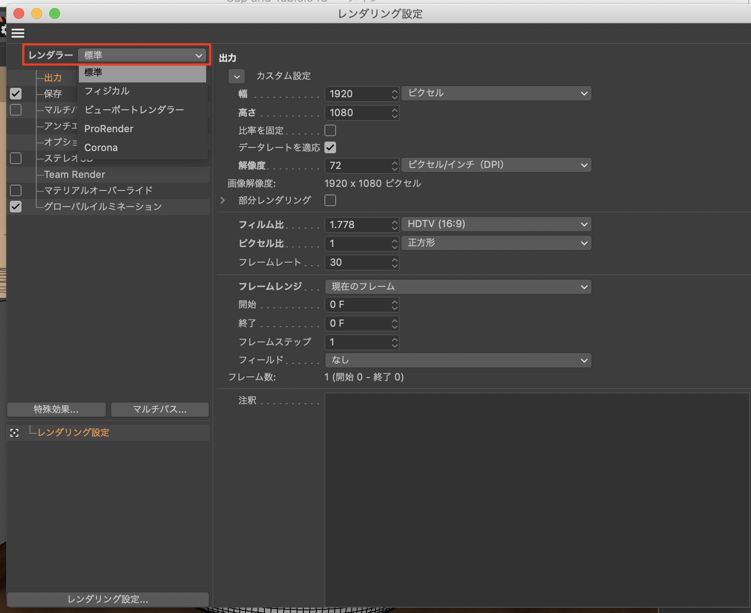This screenshot has width=751, height=613.
Task: Select Team Render in settings tree
Action: coord(75,174)
